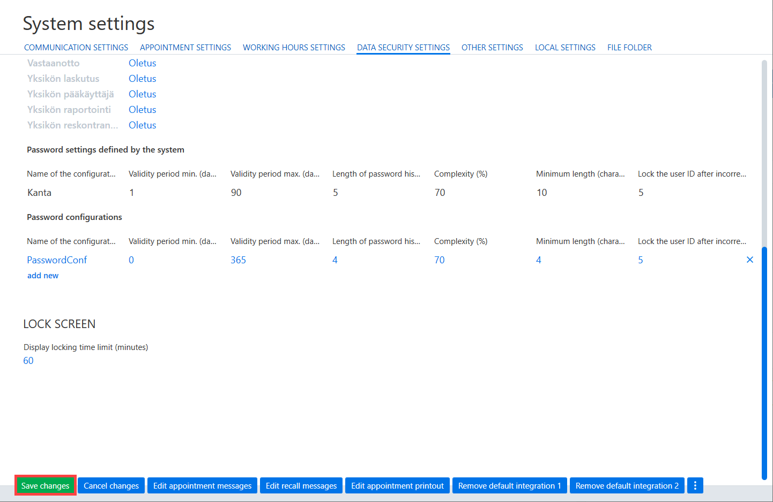Edit PasswordConf lock user ID value 5
Image resolution: width=773 pixels, height=502 pixels.
641,260
